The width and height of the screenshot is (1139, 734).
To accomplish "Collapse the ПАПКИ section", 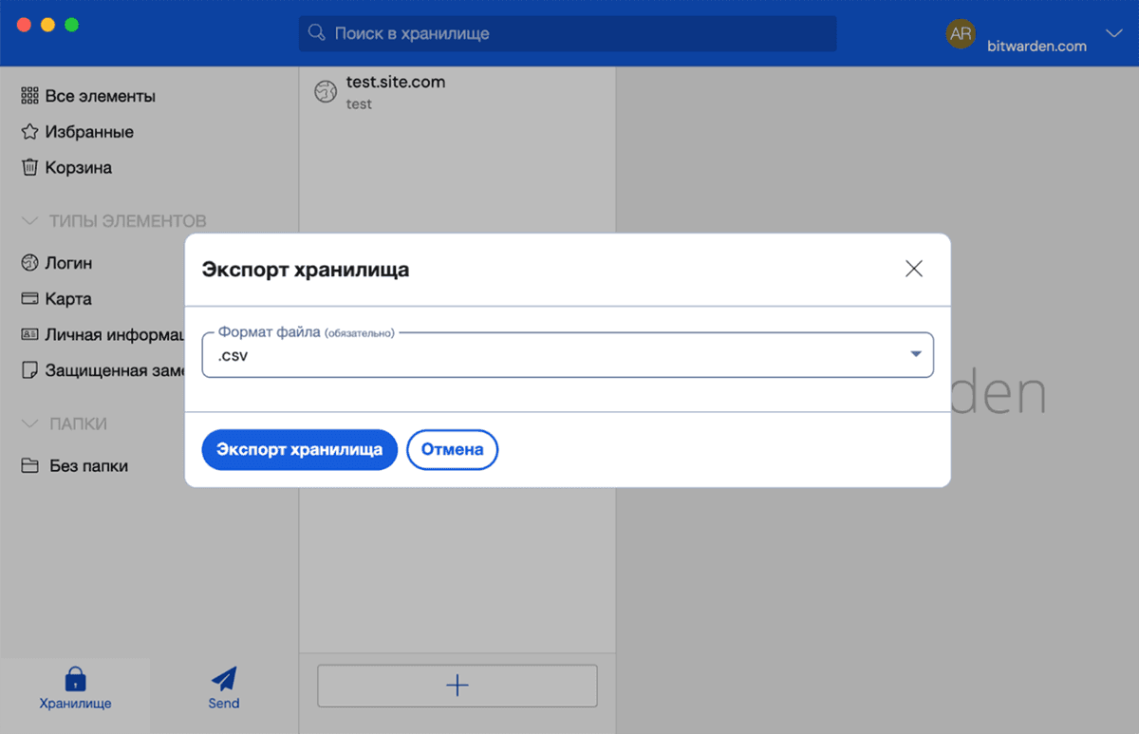I will click(x=28, y=424).
